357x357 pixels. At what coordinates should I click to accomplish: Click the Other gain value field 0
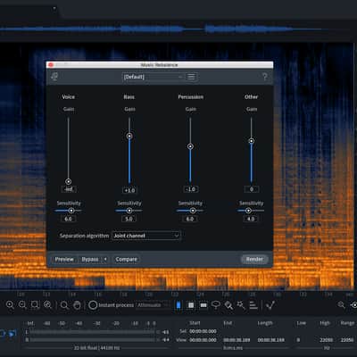(252, 189)
